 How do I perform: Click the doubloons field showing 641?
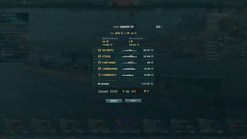coord(137,91)
